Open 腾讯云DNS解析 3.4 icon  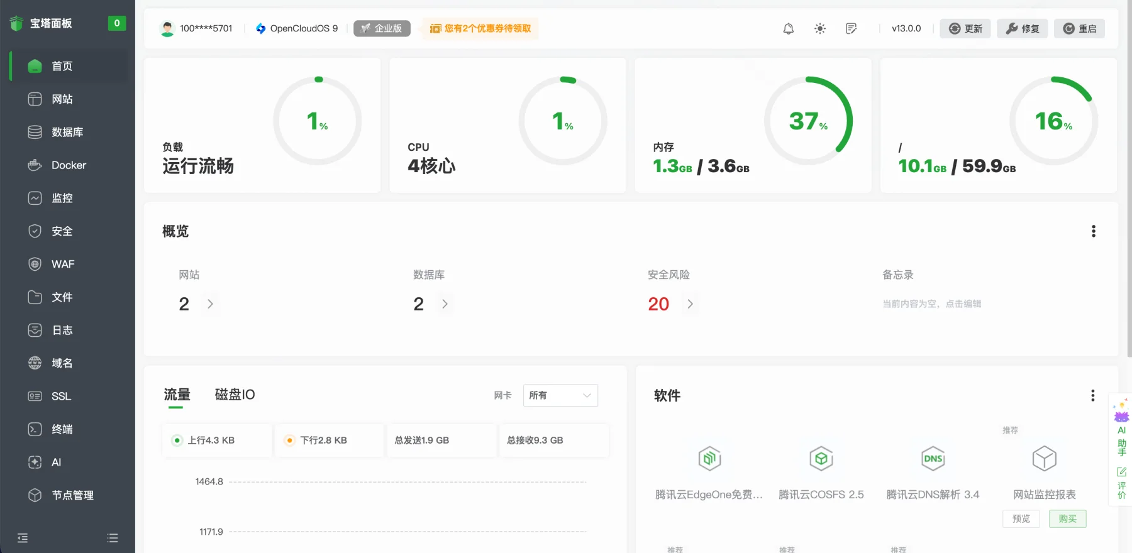pos(933,459)
